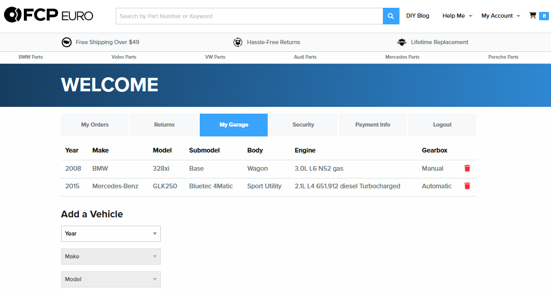Viewport: 551px width, 290px height.
Task: Open the Make dropdown
Action: 111,256
